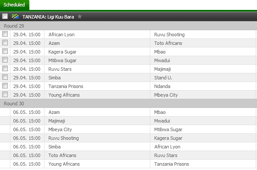Select the Young Africans vs Mbeya City checkbox

[5, 94]
